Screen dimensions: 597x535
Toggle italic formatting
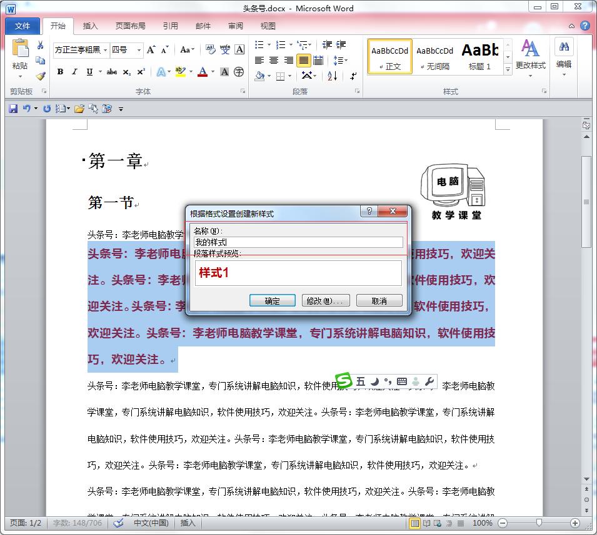point(74,71)
